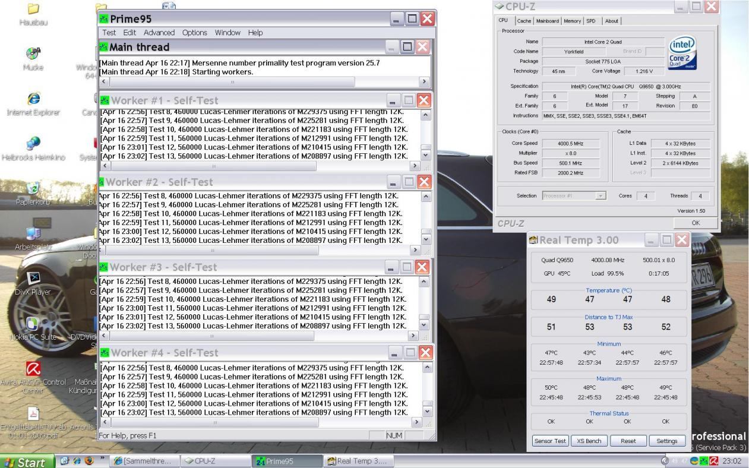
Task: Click the Worker #4 window icon
Action: click(105, 353)
